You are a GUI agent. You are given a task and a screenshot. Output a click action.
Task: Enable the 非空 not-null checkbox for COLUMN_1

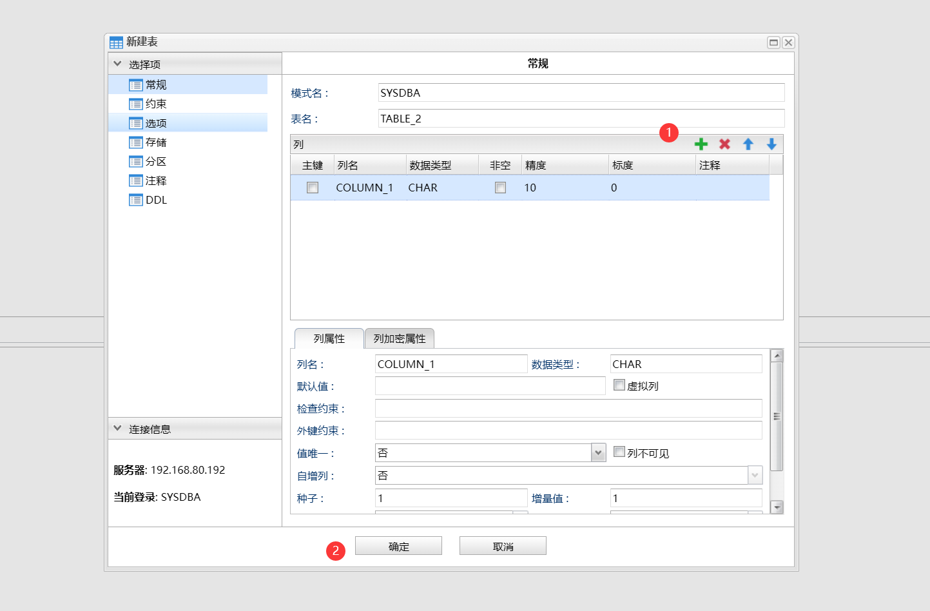[x=500, y=188]
